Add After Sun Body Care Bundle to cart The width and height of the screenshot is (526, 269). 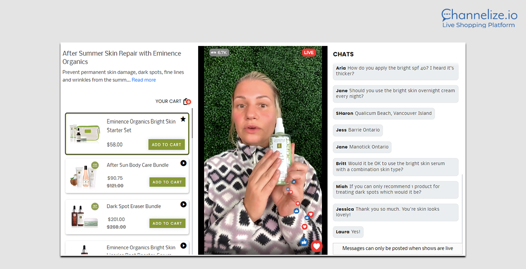click(x=167, y=182)
